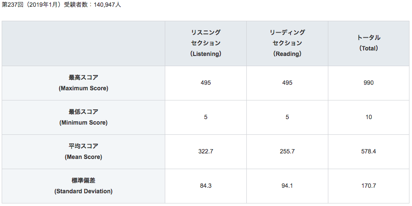This screenshot has width=412, height=206.
Task: Click the Listening mean score 322.7
Action: point(206,151)
